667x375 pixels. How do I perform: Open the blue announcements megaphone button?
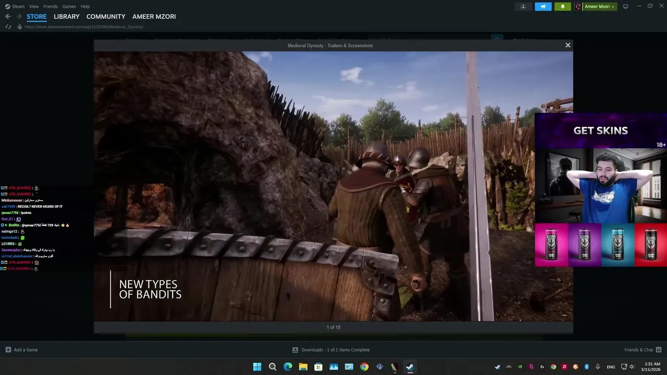coord(543,6)
